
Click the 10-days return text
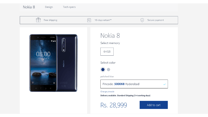103,20
